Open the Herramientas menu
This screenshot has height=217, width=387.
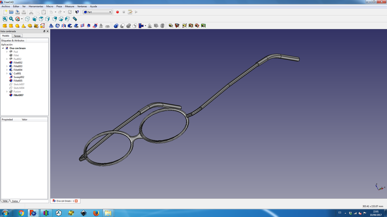point(36,6)
